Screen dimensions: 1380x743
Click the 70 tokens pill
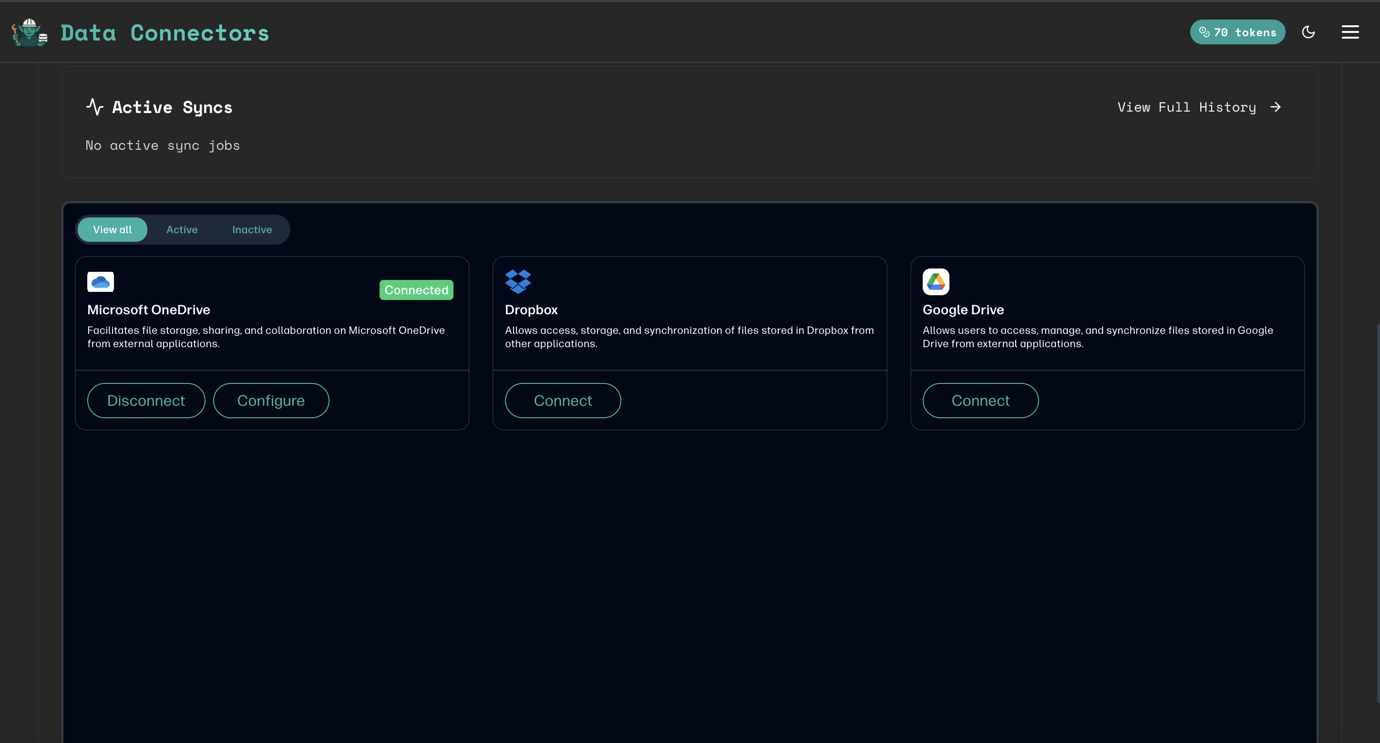point(1237,32)
